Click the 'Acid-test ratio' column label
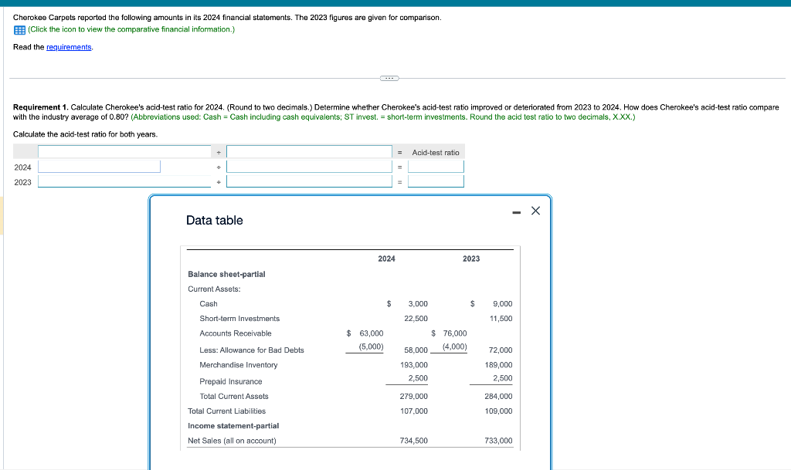 point(436,152)
